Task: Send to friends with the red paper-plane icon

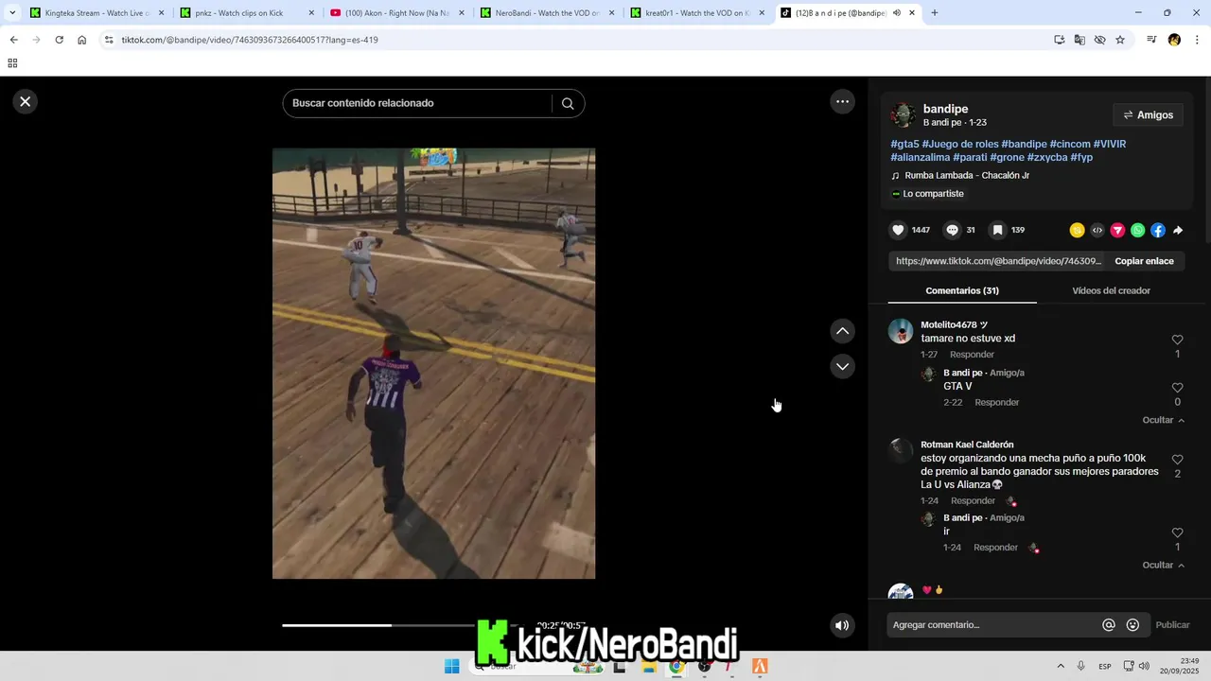Action: coord(1117,230)
